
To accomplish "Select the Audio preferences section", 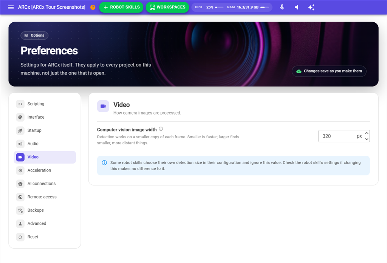I will (x=45, y=144).
